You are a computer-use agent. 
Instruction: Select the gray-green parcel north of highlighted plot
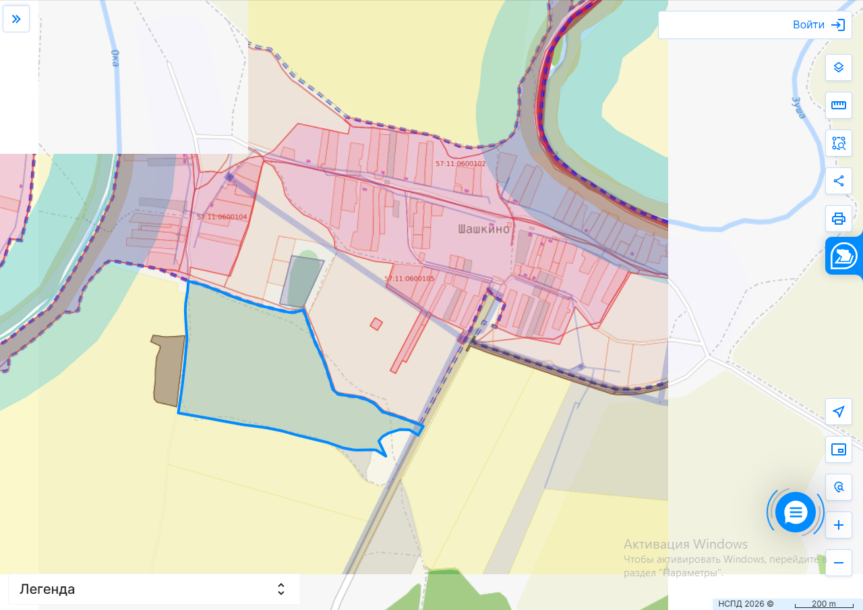click(301, 280)
